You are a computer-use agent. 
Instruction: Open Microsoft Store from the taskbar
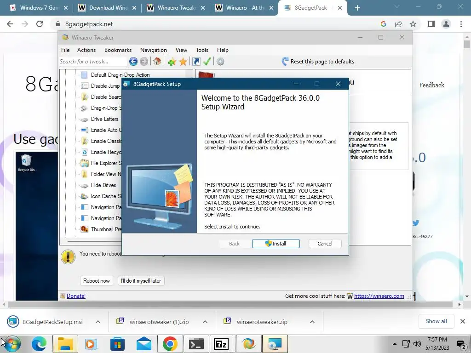[x=117, y=344]
